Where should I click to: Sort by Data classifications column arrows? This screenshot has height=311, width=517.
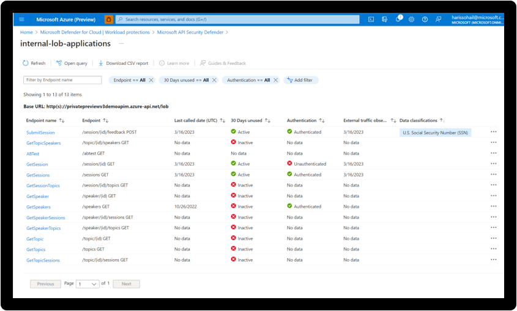(x=442, y=120)
